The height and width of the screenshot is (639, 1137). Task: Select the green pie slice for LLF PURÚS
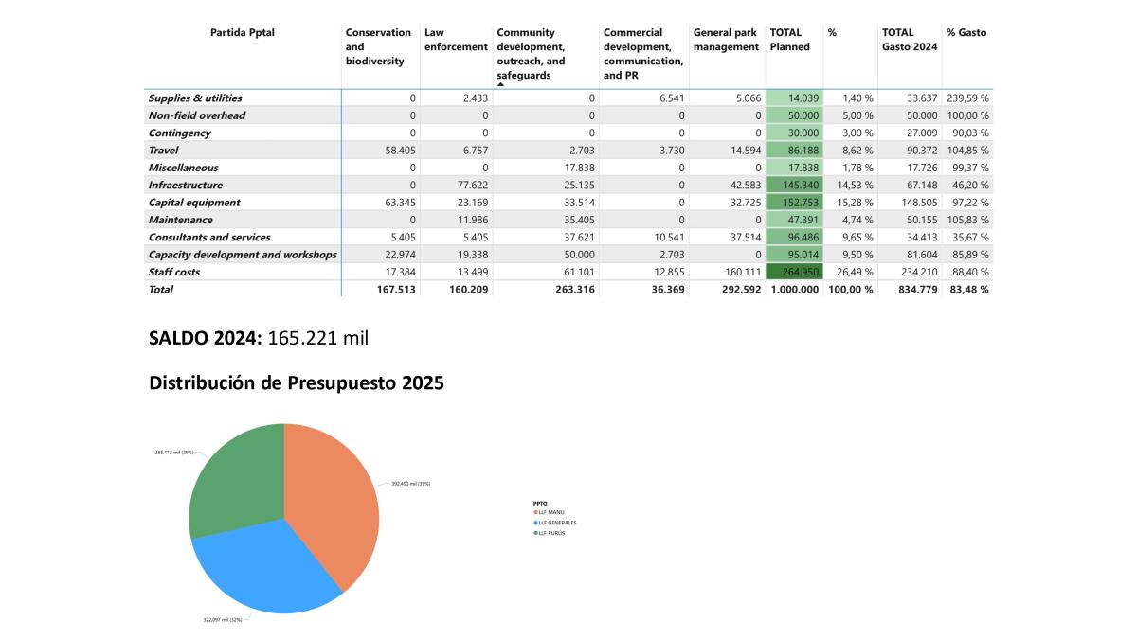[x=237, y=483]
